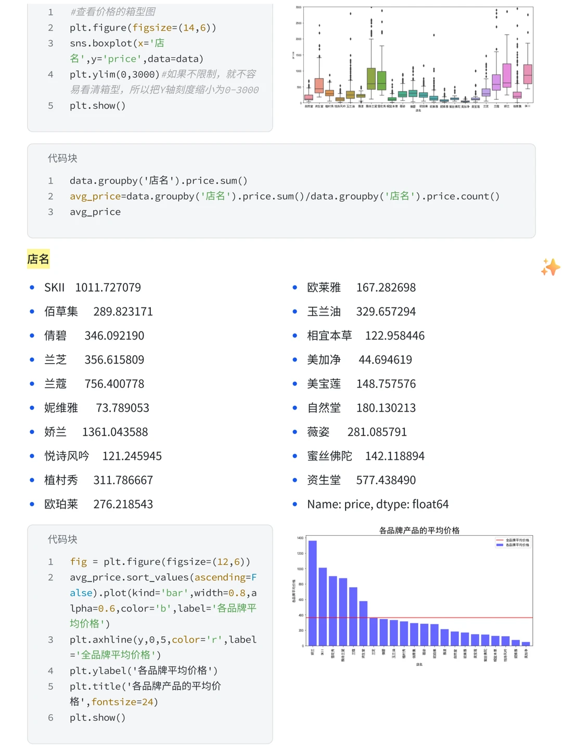This screenshot has height=749, width=562.
Task: Click the code line plt.ylabel('各品牌平均价格')
Action: [144, 670]
